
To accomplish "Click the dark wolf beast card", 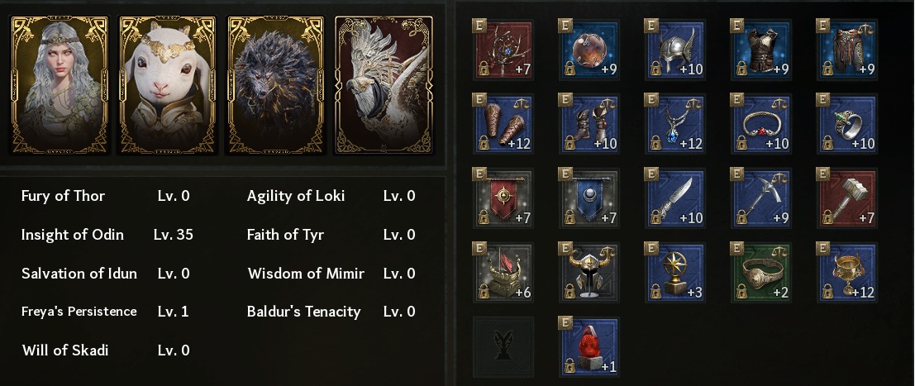I will coord(275,85).
